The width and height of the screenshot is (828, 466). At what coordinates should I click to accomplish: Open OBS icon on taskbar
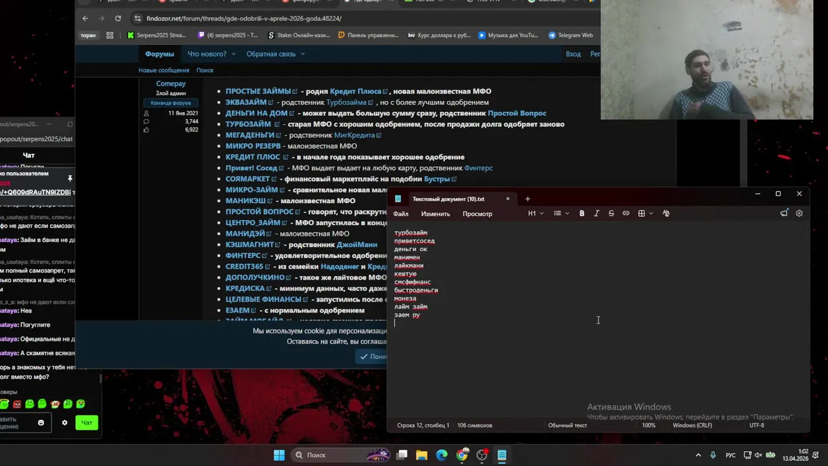482,455
